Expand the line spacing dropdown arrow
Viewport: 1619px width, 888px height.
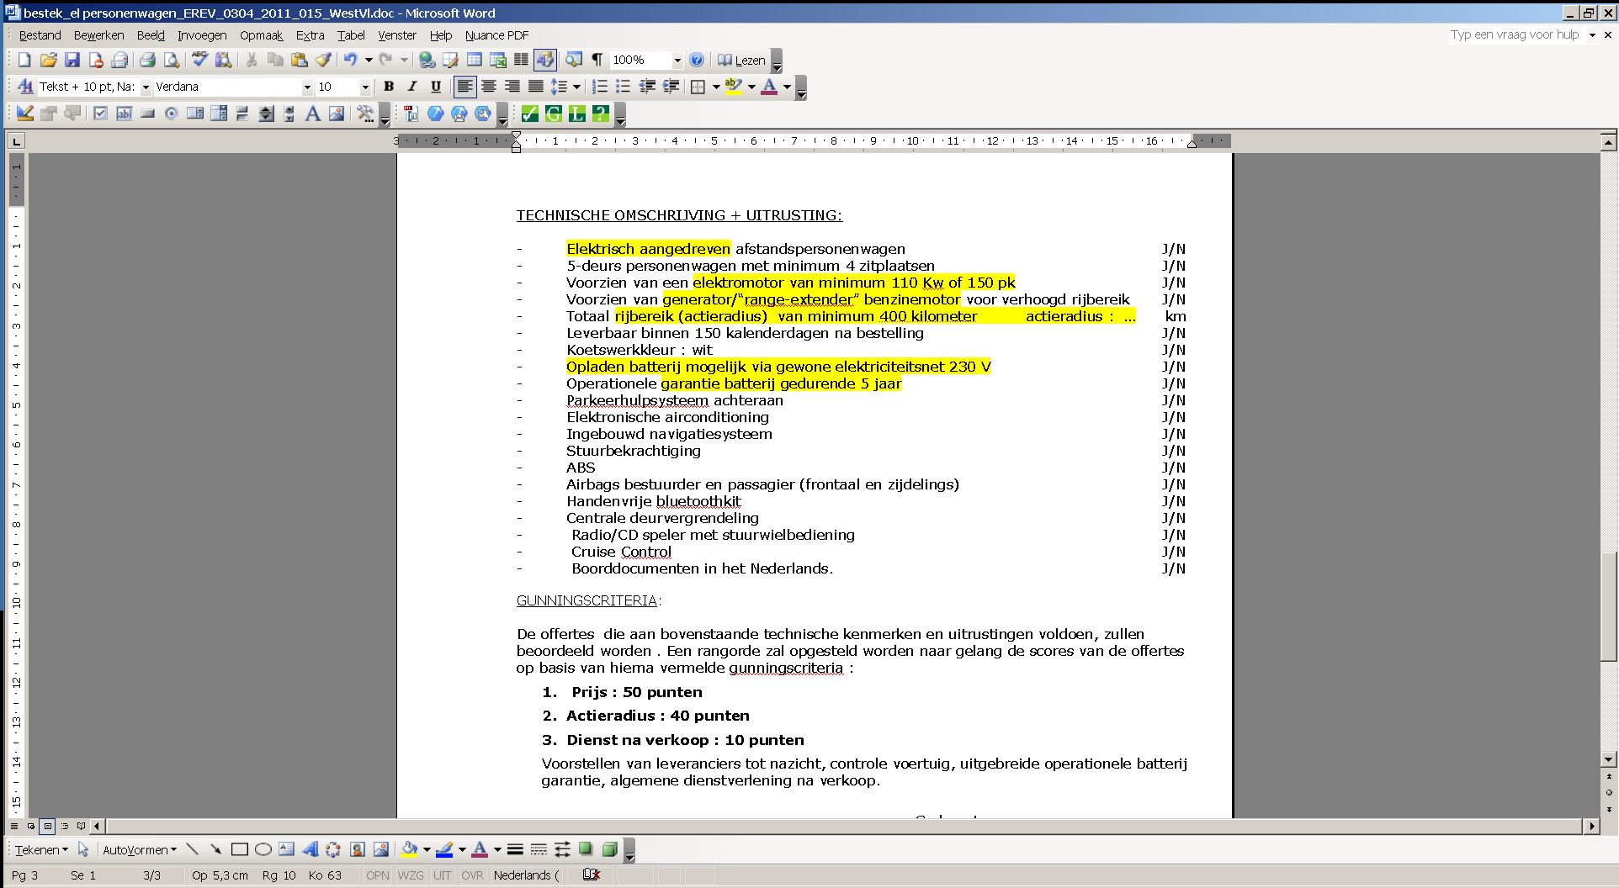point(576,87)
